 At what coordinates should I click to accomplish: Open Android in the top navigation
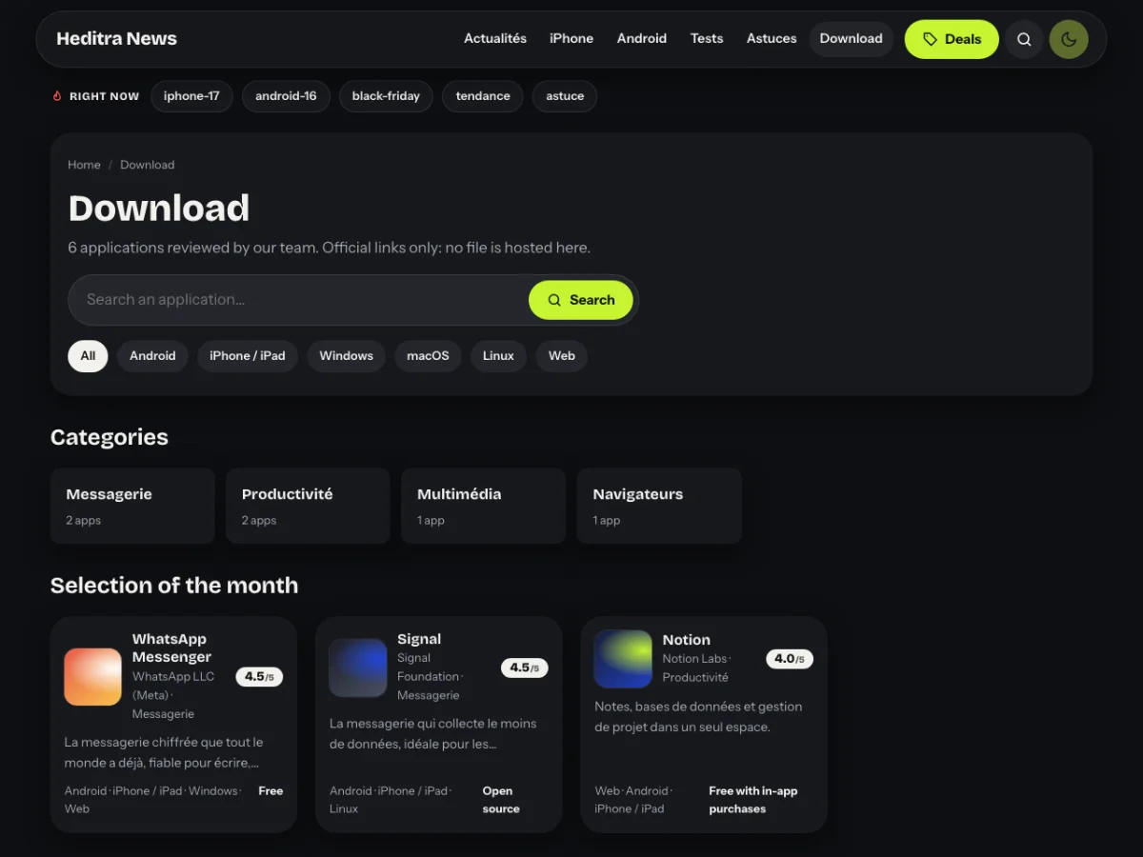(x=642, y=39)
